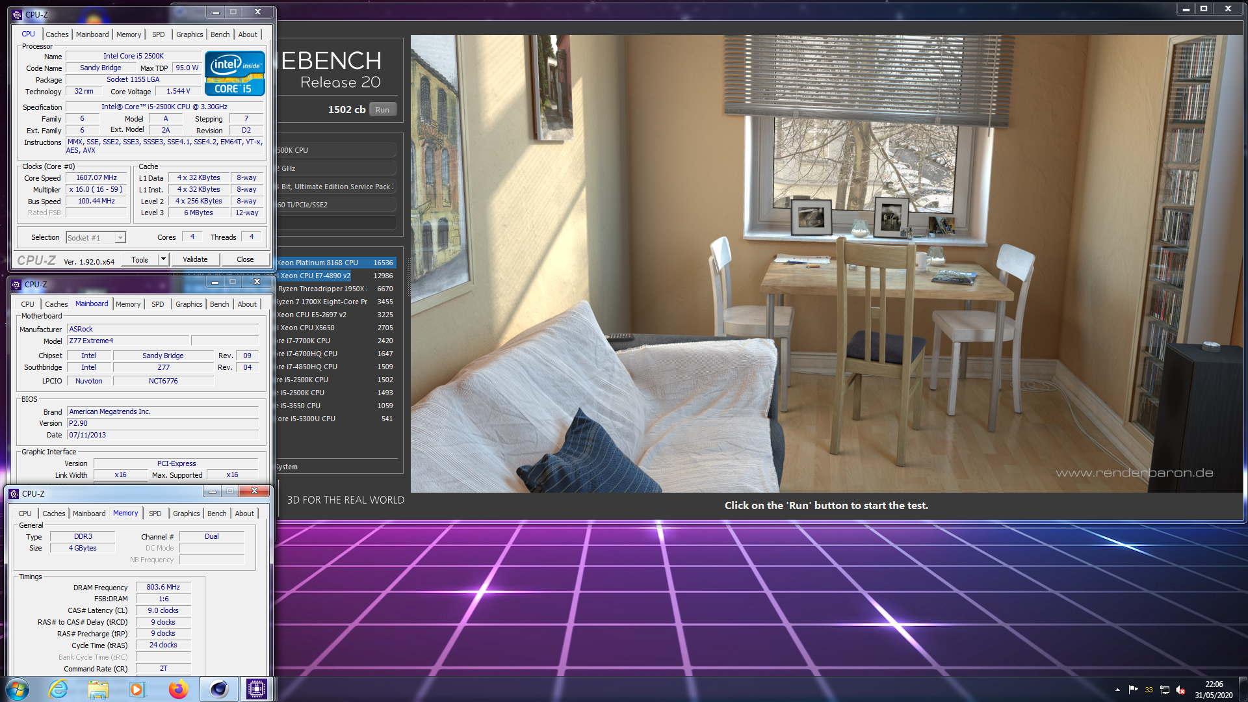Viewport: 1248px width, 702px height.
Task: Open SPD tab in top CPU-Z window
Action: click(158, 34)
